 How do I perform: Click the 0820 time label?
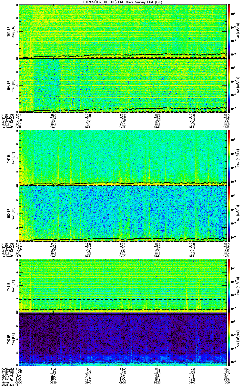[x=54, y=382]
